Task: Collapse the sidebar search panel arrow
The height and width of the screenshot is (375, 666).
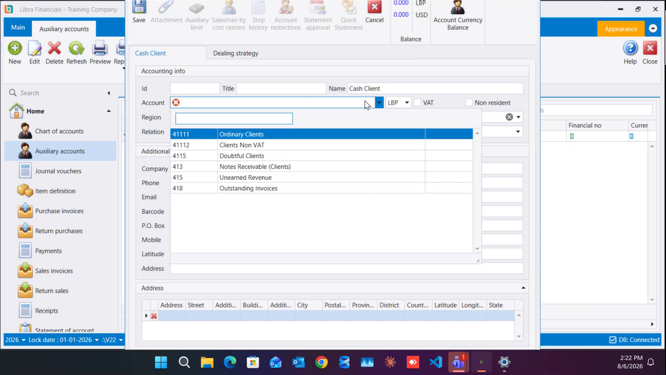Action: coord(108,93)
